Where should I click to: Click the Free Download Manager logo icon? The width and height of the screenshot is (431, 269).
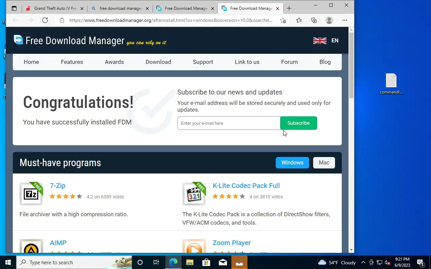coord(18,40)
